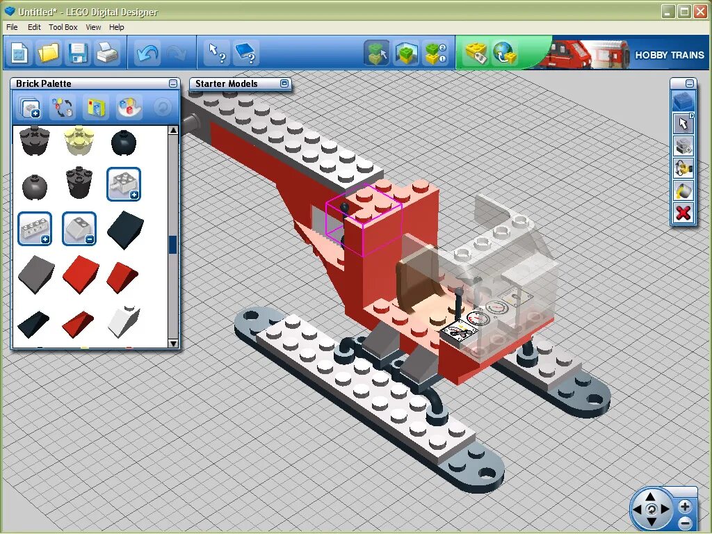Click the Redo arrow icon
712x534 pixels.
(177, 53)
